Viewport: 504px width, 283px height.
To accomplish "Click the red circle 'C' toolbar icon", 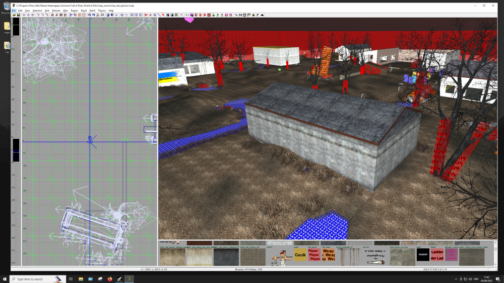I will click(x=196, y=15).
